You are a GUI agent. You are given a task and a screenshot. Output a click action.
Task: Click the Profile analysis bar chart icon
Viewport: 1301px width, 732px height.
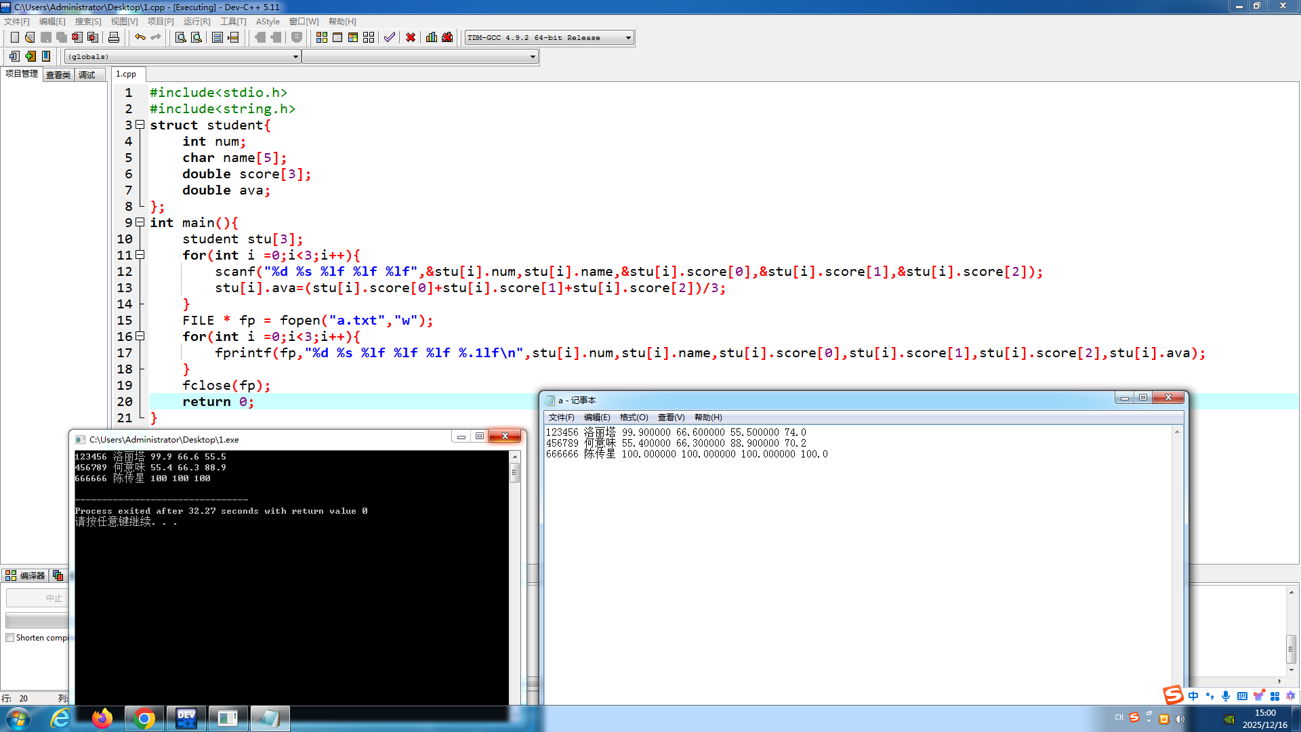pyautogui.click(x=432, y=37)
